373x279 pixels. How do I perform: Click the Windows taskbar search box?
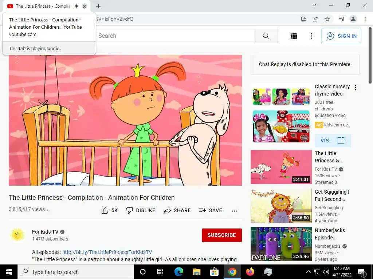tap(76, 272)
